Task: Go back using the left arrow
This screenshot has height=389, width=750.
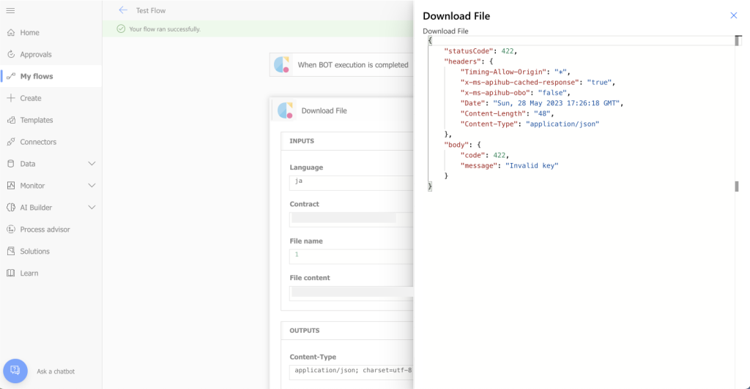Action: (x=123, y=10)
